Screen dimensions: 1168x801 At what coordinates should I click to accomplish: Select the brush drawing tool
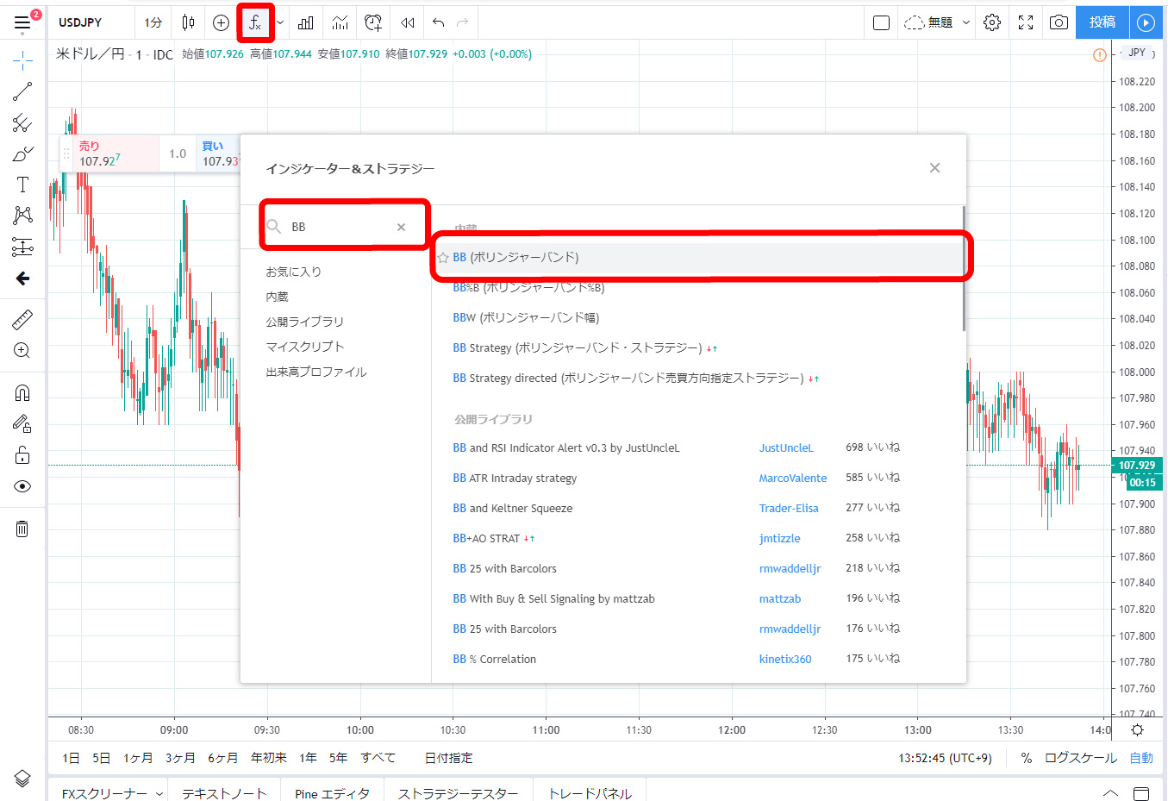(22, 154)
